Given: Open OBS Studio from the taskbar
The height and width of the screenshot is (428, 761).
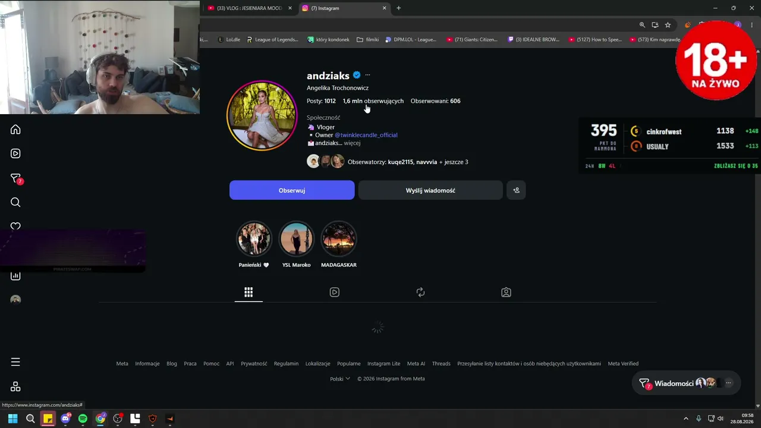Looking at the screenshot, I should point(118,418).
